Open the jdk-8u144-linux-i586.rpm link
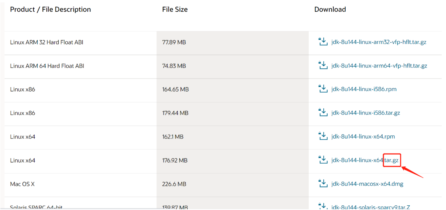446x210 pixels. (364, 89)
